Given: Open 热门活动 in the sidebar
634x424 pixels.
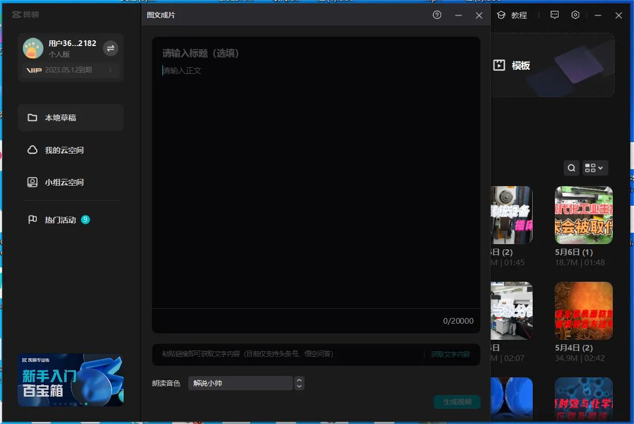Looking at the screenshot, I should coord(70,220).
